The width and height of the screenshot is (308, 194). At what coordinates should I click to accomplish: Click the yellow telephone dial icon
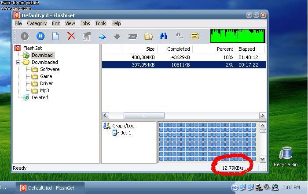click(194, 36)
